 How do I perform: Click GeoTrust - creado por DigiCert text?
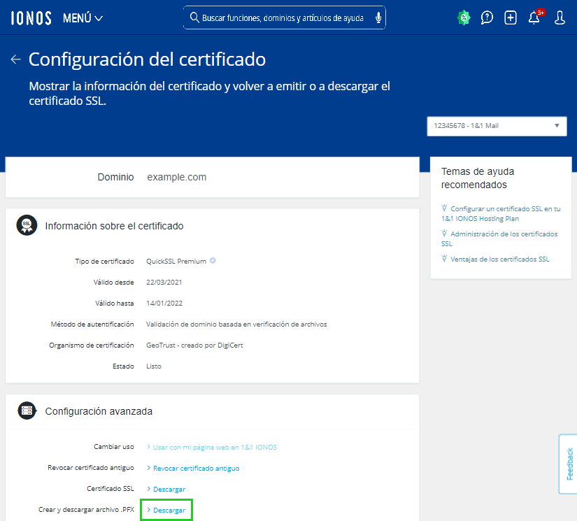194,345
